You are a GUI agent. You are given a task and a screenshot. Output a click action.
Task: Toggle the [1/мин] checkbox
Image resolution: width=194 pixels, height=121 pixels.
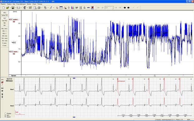(5, 117)
